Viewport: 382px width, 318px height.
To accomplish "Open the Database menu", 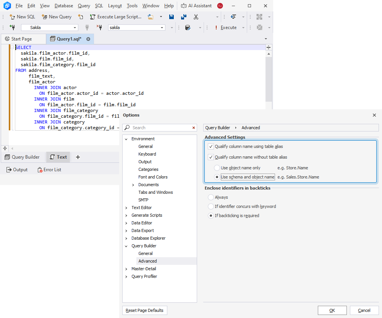I will click(63, 5).
